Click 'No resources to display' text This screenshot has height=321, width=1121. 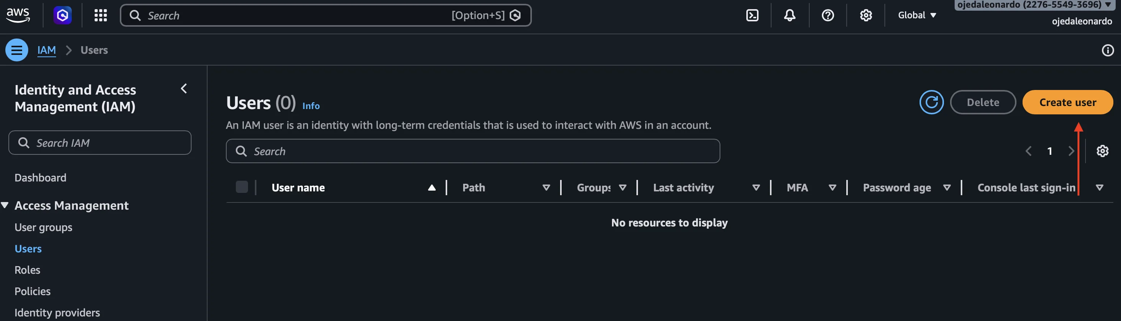click(669, 223)
